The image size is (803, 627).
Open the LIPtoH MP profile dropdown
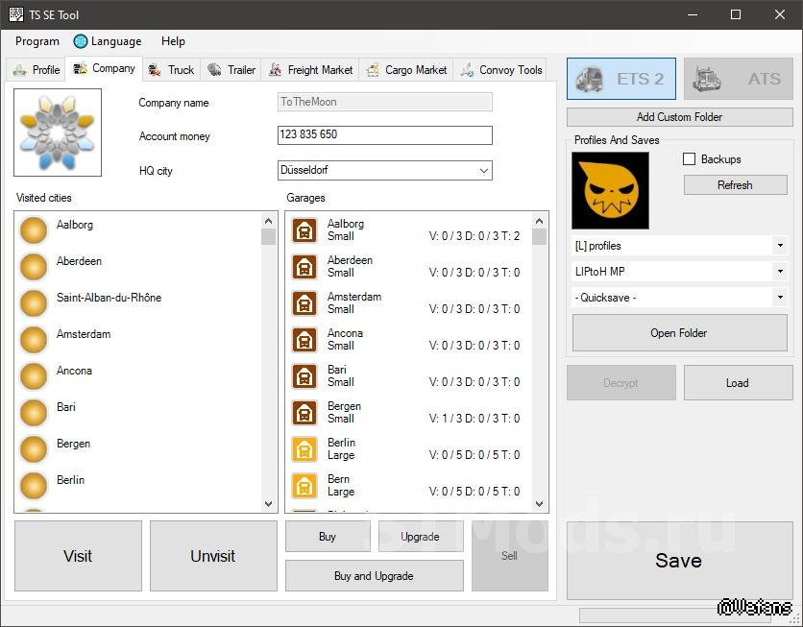coord(779,272)
